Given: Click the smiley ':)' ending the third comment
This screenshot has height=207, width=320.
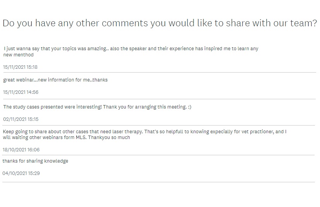Looking at the screenshot, I should 190,107.
